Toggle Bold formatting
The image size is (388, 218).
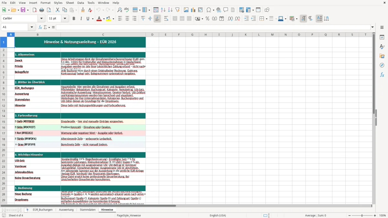point(74,19)
